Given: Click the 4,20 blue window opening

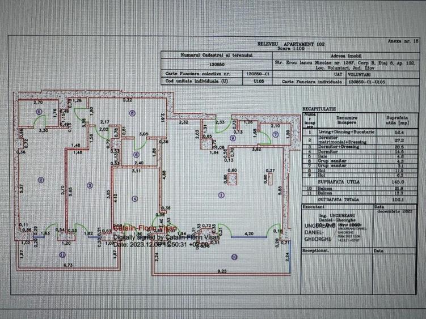Looking at the screenshot, I should point(248,233).
